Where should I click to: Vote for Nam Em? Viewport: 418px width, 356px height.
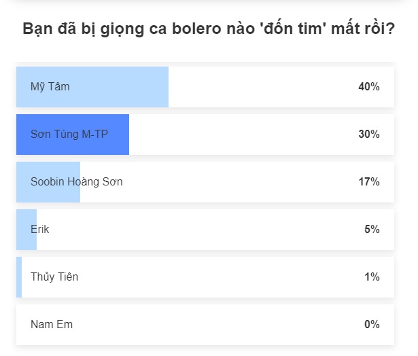52,325
